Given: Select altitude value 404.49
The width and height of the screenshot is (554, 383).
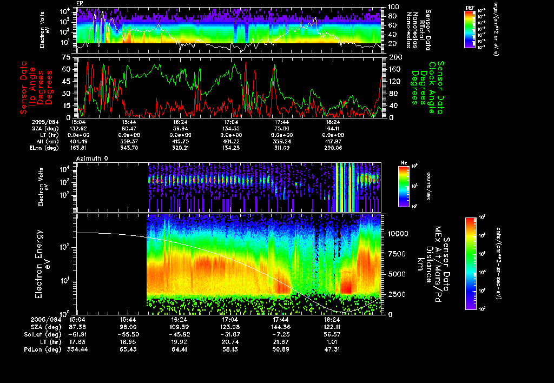Looking at the screenshot, I should [78, 141].
